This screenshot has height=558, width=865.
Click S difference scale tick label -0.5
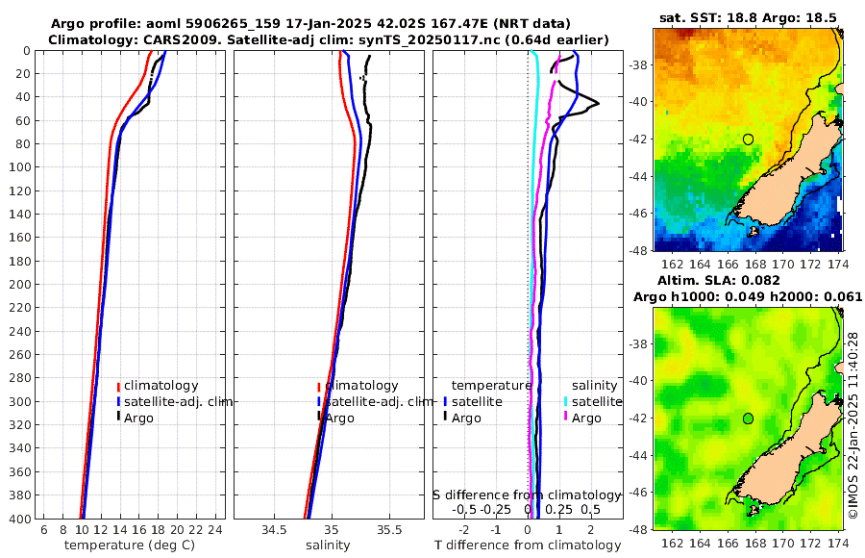(x=464, y=510)
